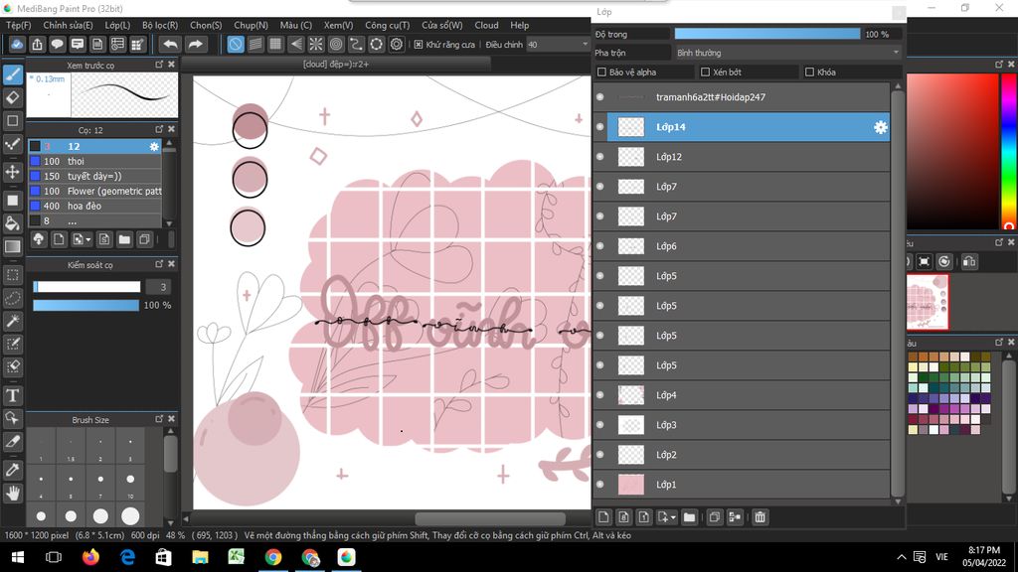This screenshot has width=1018, height=572.
Task: Select the Brush tool in the left toolbar
Action: (x=13, y=74)
